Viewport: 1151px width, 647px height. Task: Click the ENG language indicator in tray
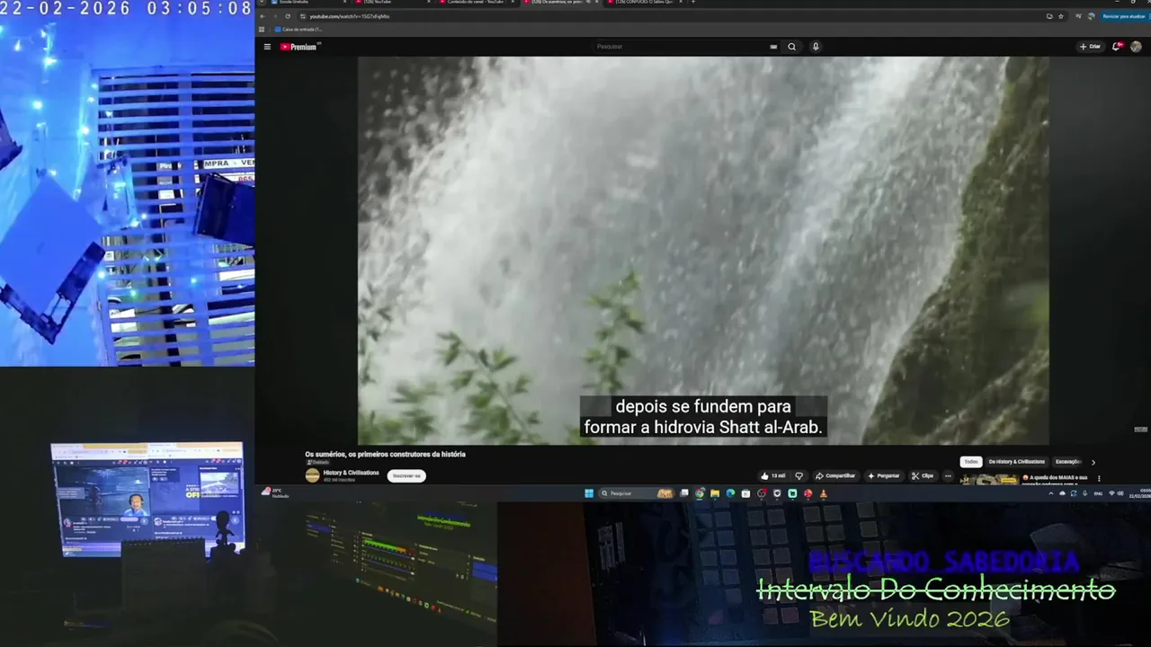pyautogui.click(x=1098, y=493)
